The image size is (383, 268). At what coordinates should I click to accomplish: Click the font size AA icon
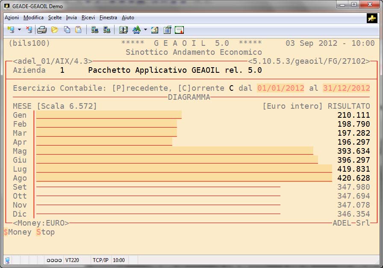point(136,30)
